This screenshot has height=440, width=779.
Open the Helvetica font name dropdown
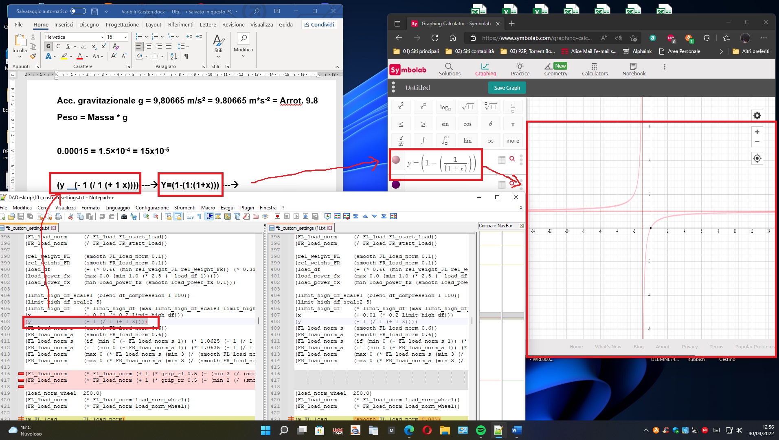(102, 37)
